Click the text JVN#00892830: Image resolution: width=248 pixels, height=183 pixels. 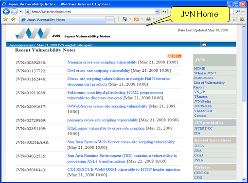pos(31,62)
